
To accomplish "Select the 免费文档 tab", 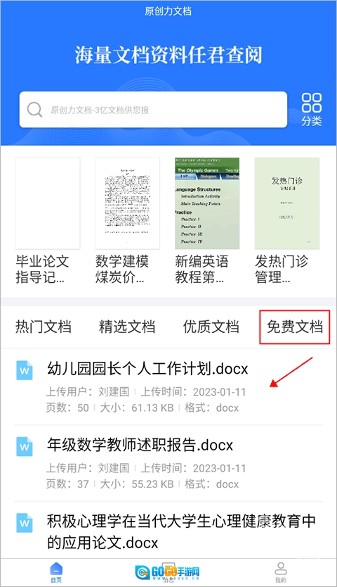I will tap(295, 327).
